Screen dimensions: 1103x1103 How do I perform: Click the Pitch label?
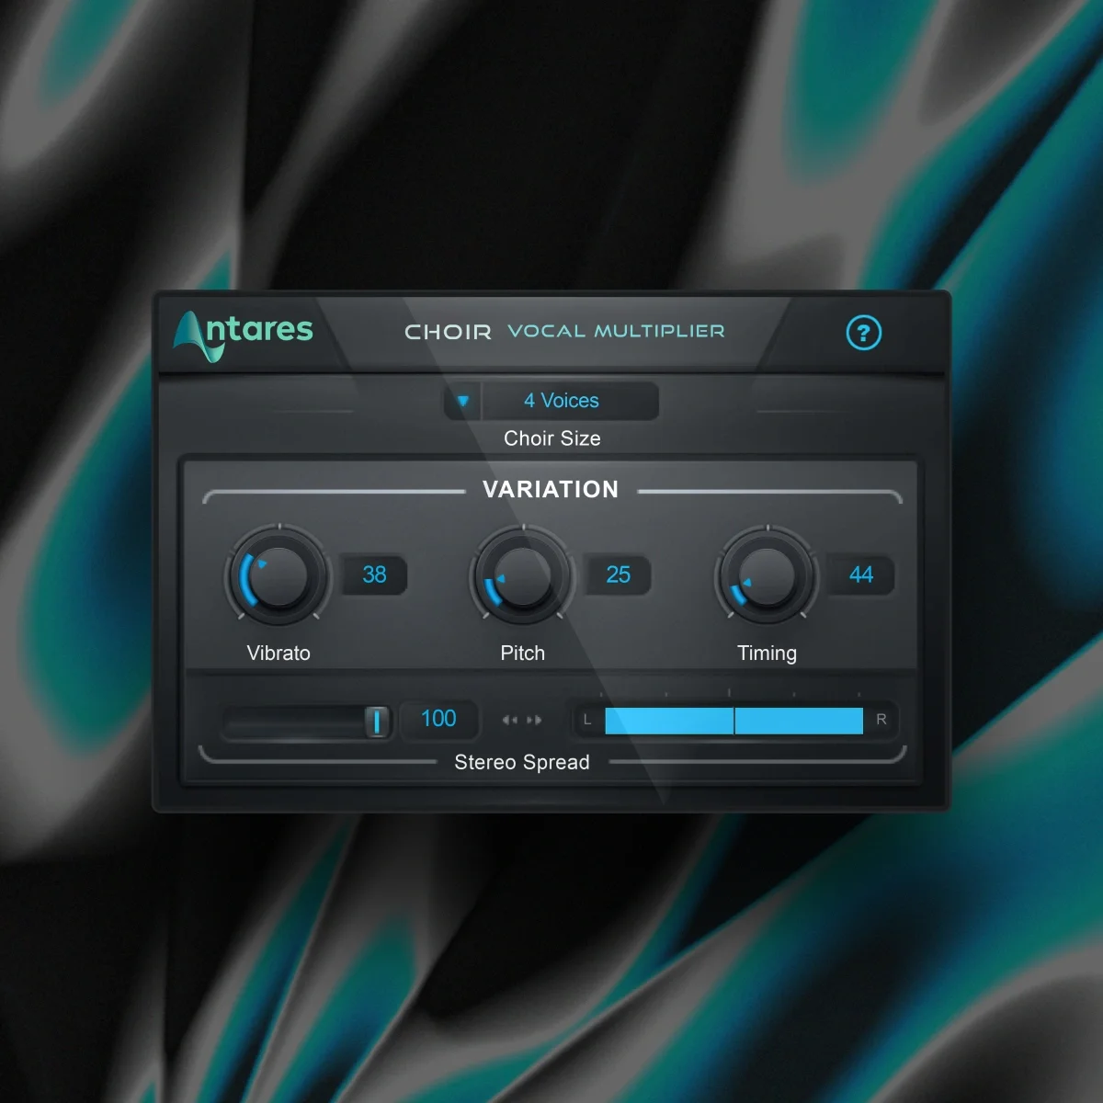[x=523, y=654]
